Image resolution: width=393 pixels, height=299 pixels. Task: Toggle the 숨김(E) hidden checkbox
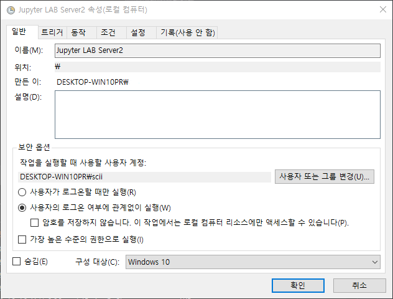coord(16,262)
